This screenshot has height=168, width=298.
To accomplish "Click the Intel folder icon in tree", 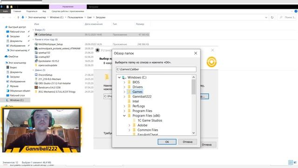I will 129,101.
